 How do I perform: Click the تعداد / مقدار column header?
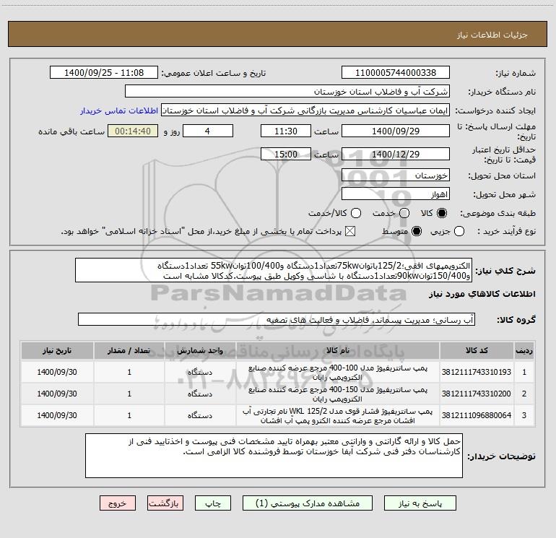click(129, 350)
